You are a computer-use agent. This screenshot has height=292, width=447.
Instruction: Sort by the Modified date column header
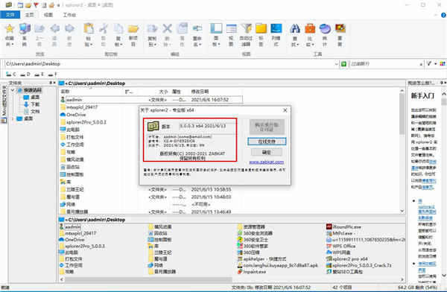point(200,92)
